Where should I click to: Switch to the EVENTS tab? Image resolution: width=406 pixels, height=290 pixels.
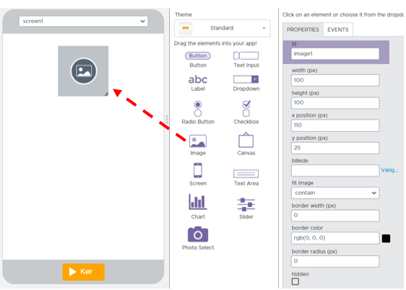coord(337,30)
